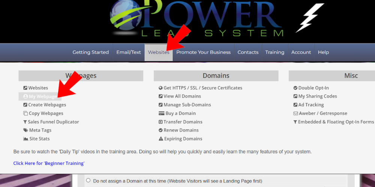Click the tags icon beside Meta Tags
375x187 pixels.
tap(25, 130)
